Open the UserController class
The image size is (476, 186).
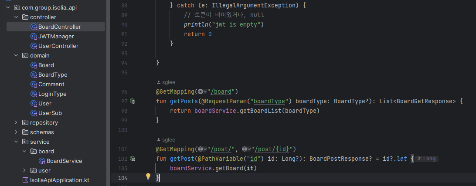coord(58,46)
